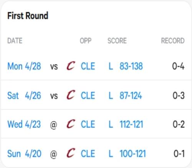
Task: Select CLE team link in 4/23 row
Action: (x=88, y=124)
